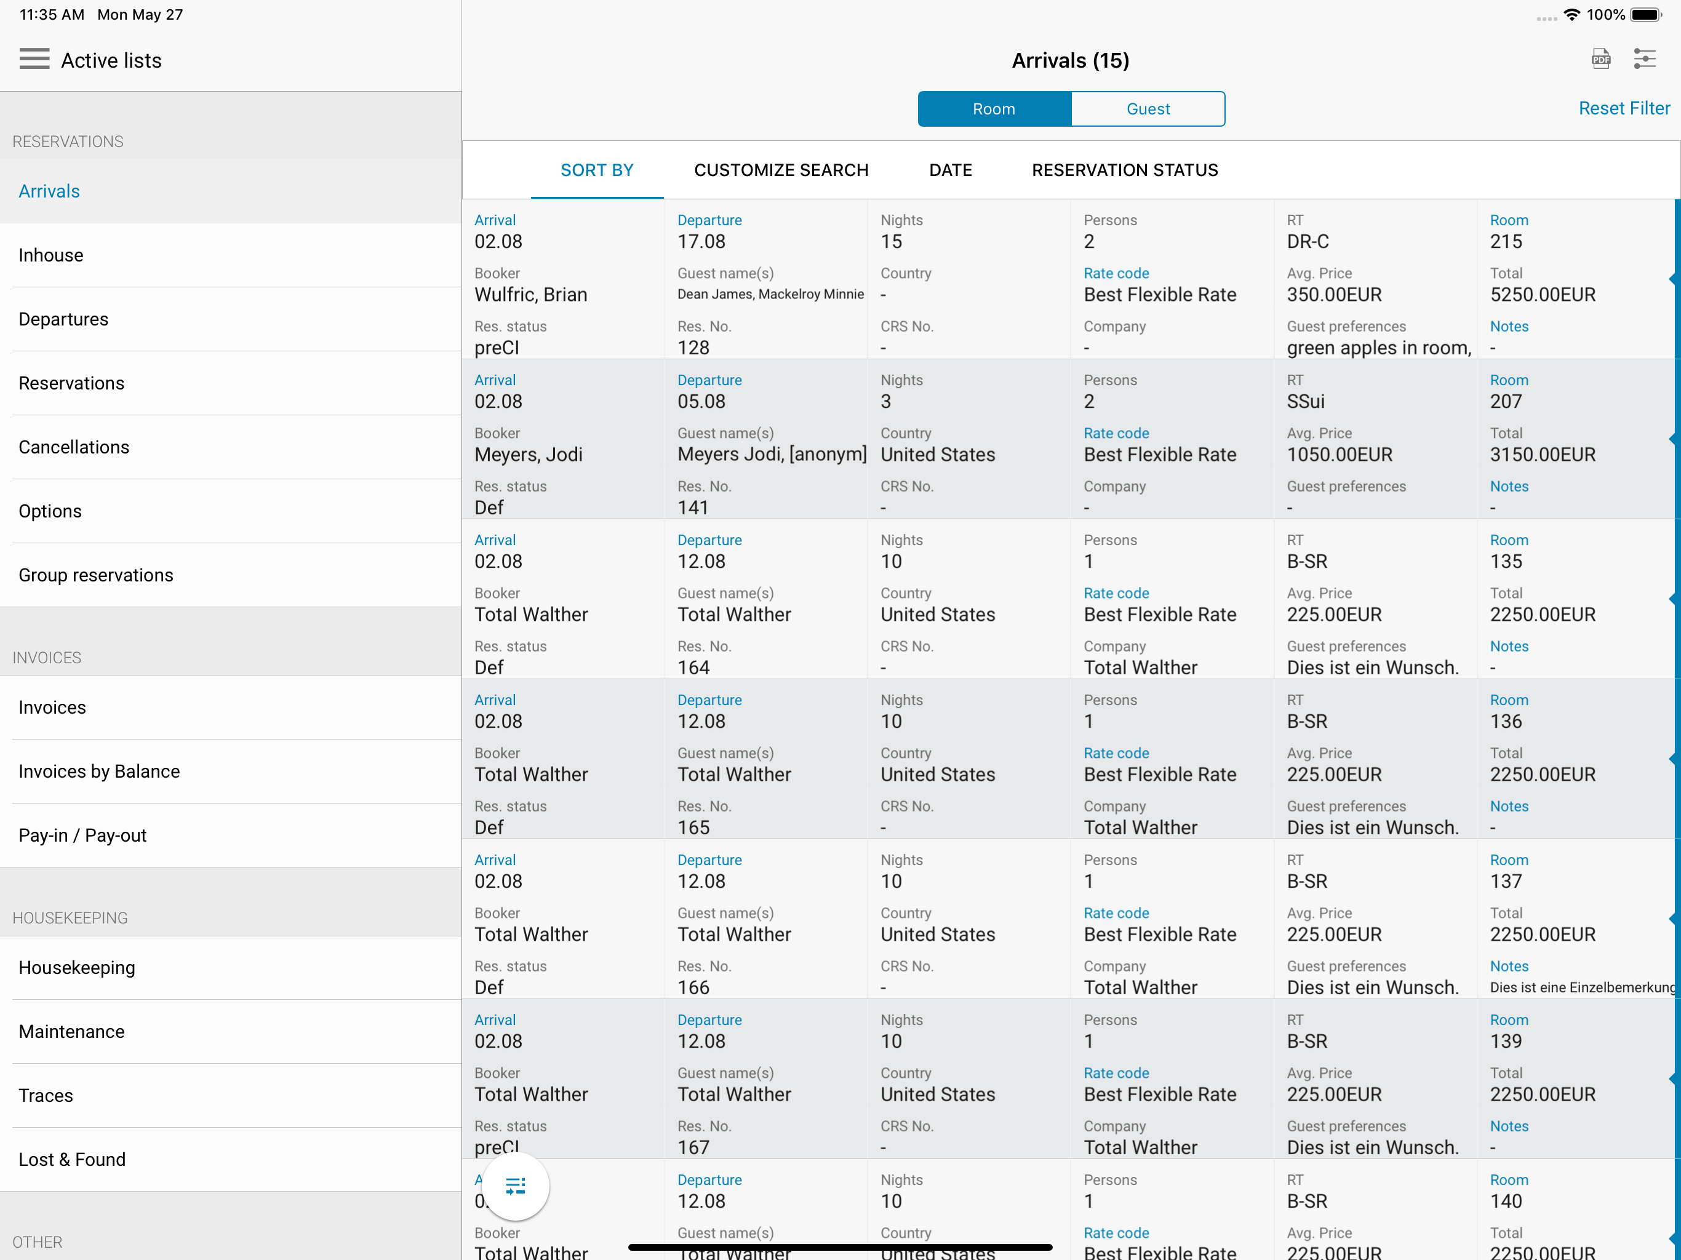This screenshot has width=1681, height=1260.
Task: Tap the Wi-Fi status icon
Action: click(1571, 14)
